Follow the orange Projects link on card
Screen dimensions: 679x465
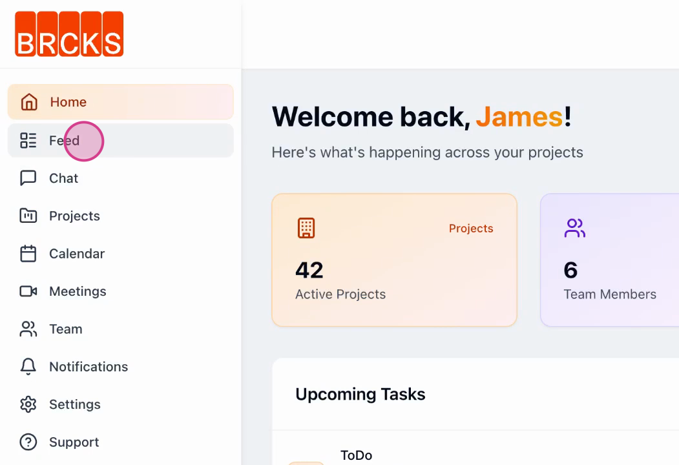(471, 228)
